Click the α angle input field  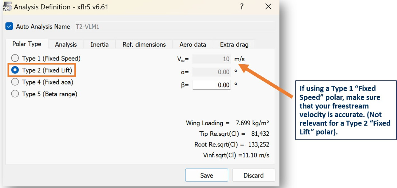point(212,72)
